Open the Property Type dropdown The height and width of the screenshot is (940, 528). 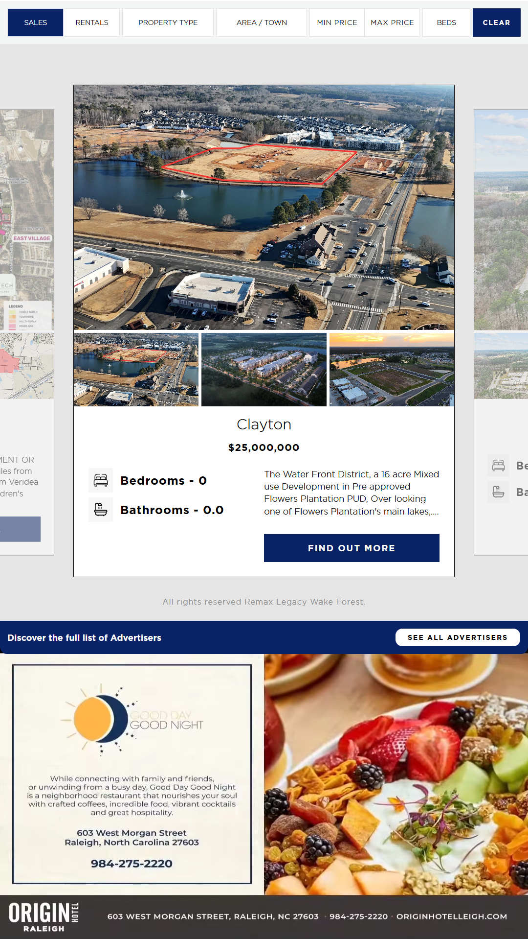[168, 23]
